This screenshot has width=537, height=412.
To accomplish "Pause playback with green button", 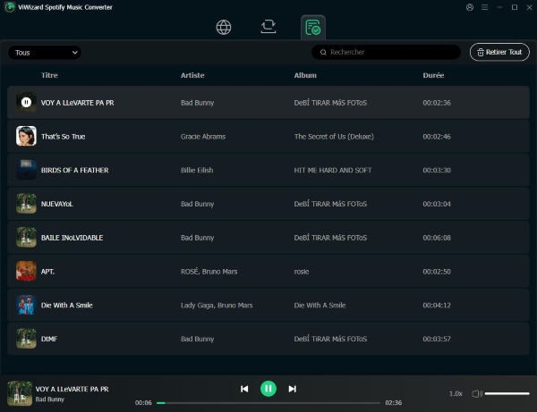I will pos(268,389).
